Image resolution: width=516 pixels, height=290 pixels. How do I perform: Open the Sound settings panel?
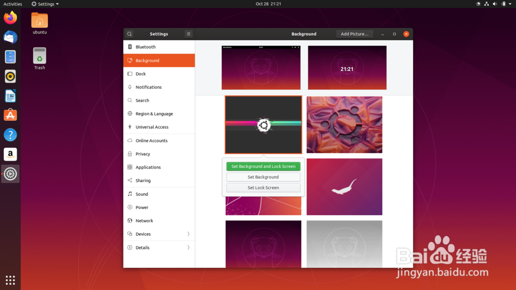tap(159, 194)
